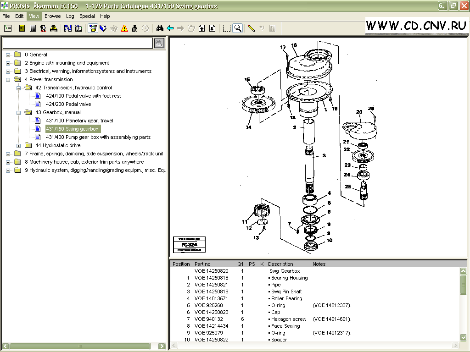Click the blue book with checkmark icon

pos(103,28)
